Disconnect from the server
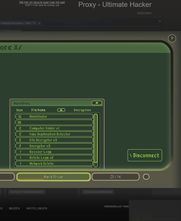181x221 pixels. 145,155
